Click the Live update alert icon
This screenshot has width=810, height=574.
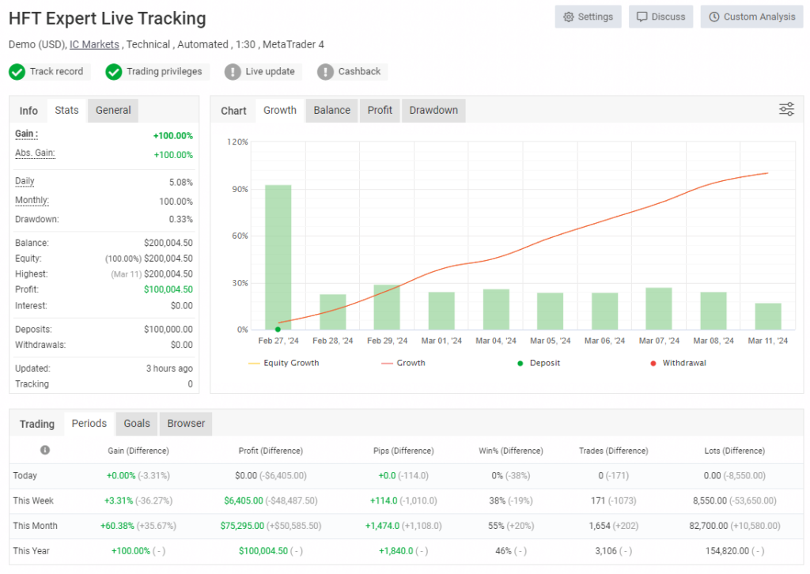click(233, 71)
